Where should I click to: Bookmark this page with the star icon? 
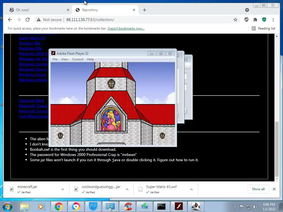[x=235, y=20]
